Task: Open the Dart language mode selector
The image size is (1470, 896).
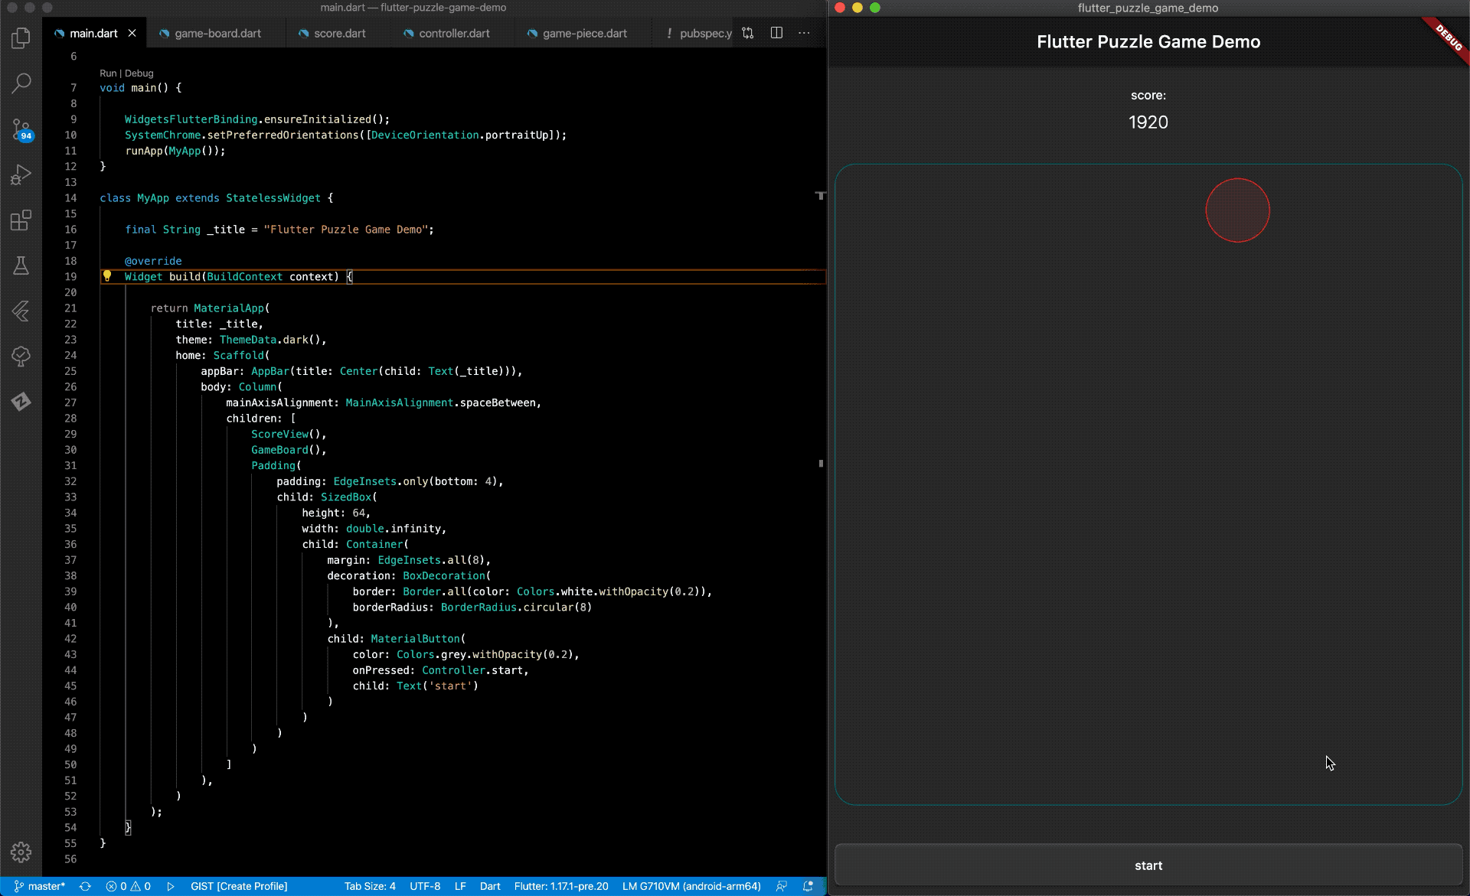Action: (x=490, y=886)
